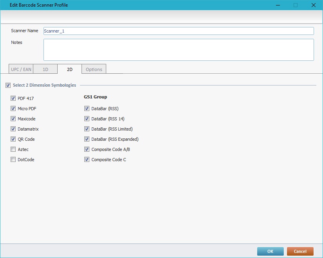
Task: Switch to the UPC / EAN tab
Action: point(21,69)
